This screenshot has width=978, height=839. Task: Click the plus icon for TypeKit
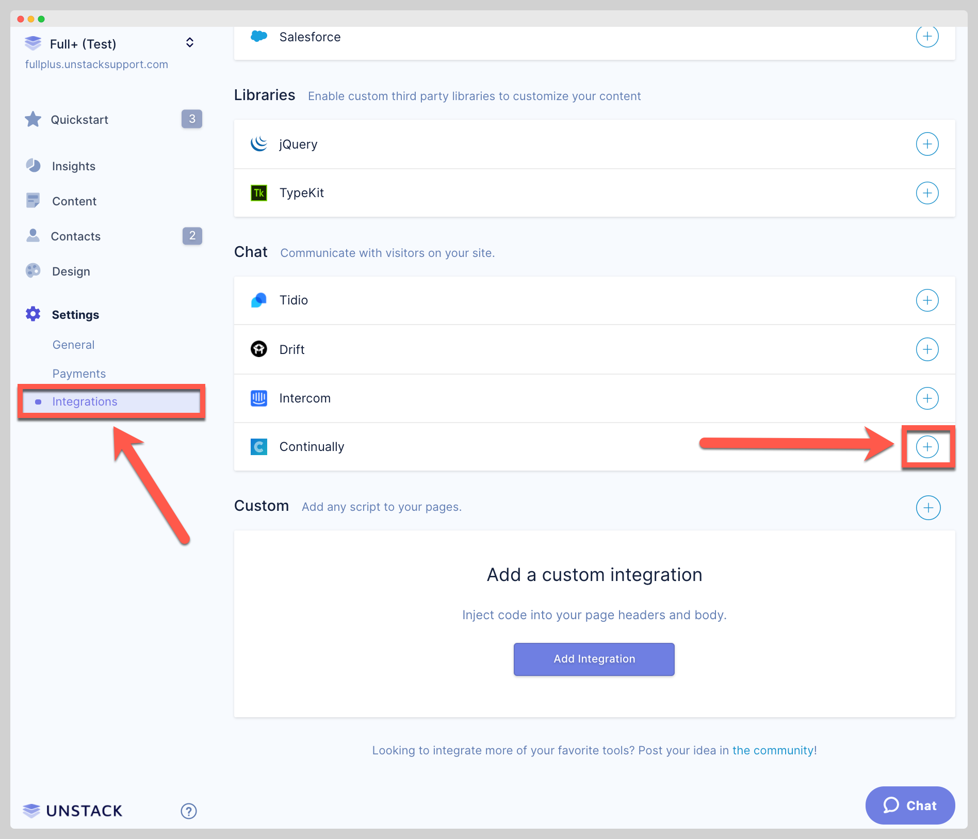tap(927, 193)
